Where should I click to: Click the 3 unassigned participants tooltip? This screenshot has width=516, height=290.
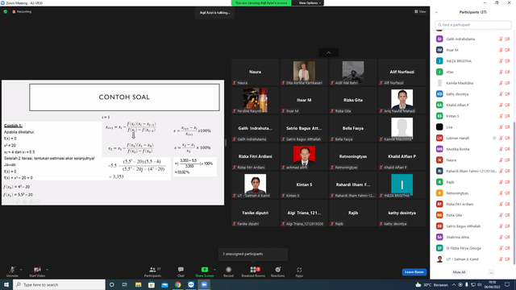pos(252,255)
